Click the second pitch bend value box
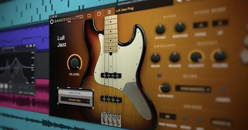This screenshot has width=248, height=130. 221,23
